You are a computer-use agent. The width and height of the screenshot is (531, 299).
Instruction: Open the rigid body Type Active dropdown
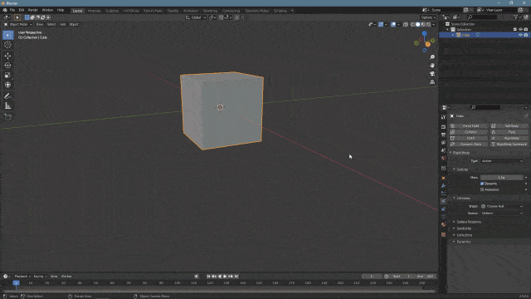tap(502, 161)
